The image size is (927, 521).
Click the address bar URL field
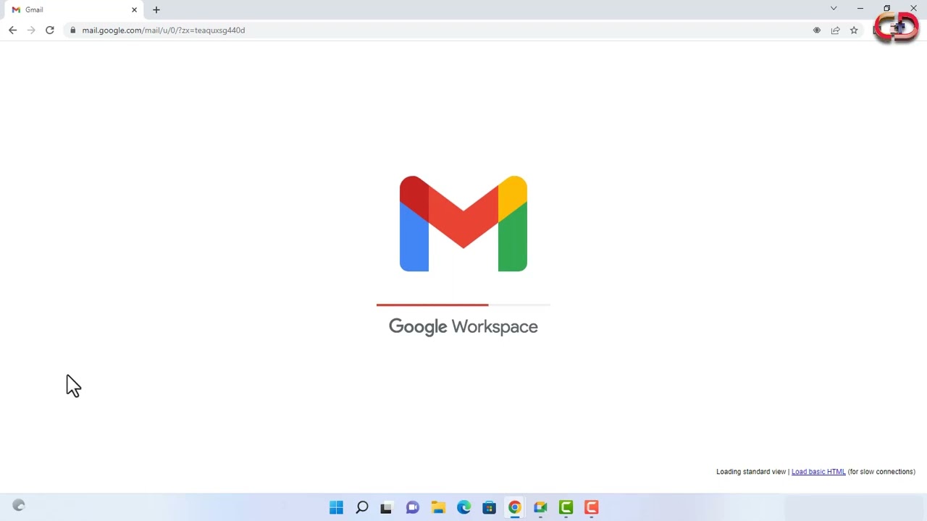tap(435, 30)
